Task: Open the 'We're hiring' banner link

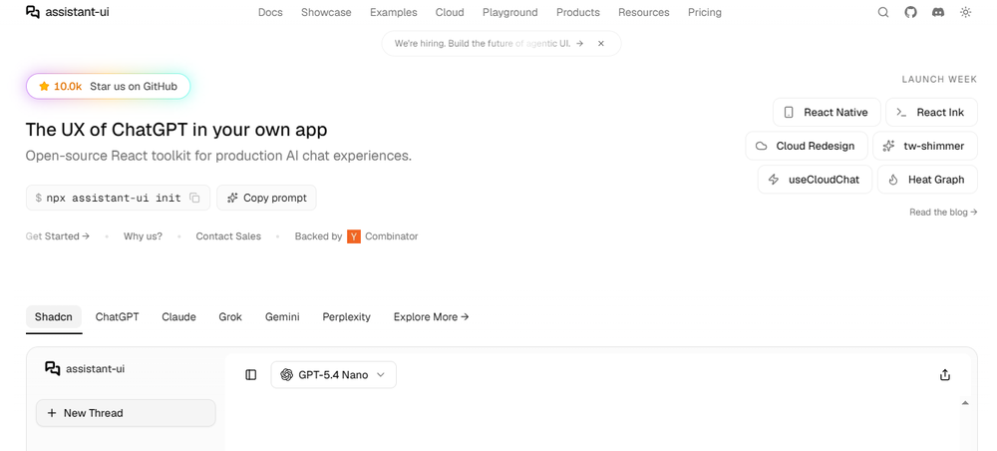Action: [x=489, y=44]
